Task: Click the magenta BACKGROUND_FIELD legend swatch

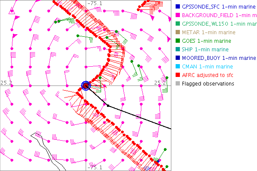Action: [x=177, y=15]
